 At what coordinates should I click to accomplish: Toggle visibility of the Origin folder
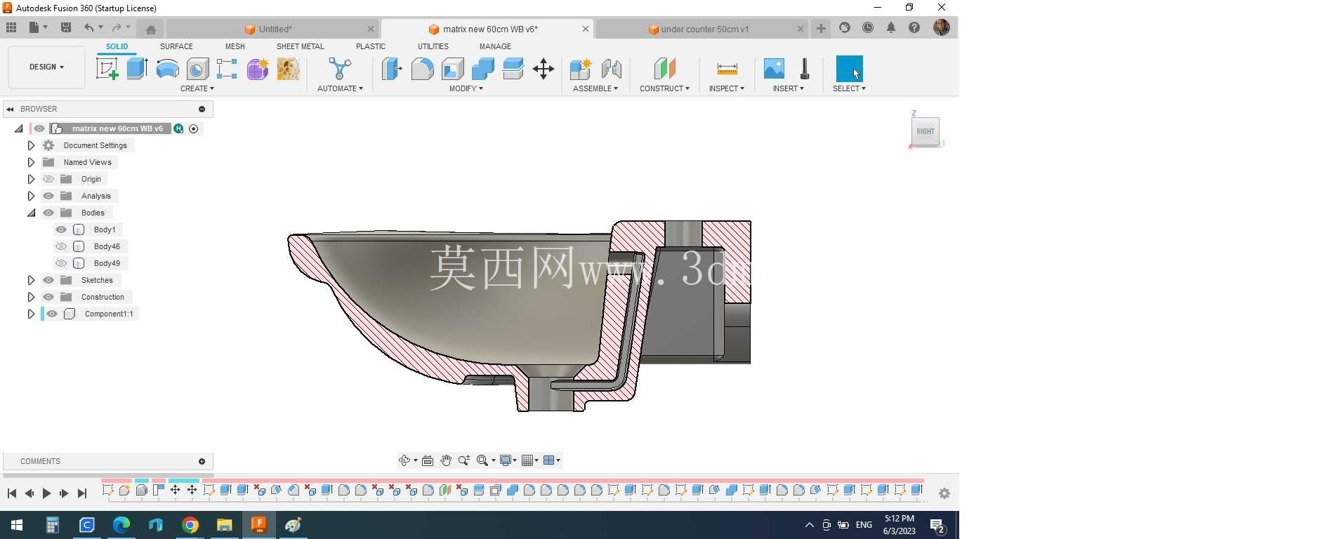pyautogui.click(x=48, y=179)
